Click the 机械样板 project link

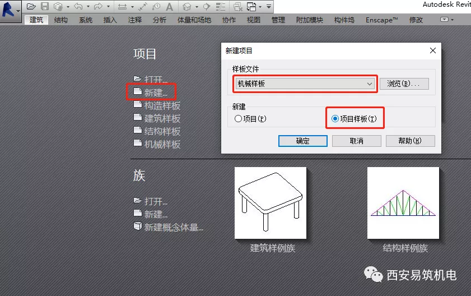coord(162,144)
